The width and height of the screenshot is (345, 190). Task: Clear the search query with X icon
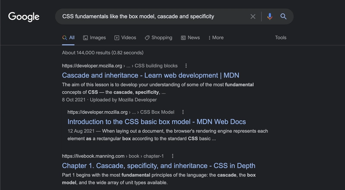(x=253, y=16)
